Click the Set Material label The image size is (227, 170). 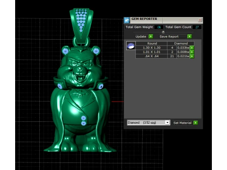point(183,123)
